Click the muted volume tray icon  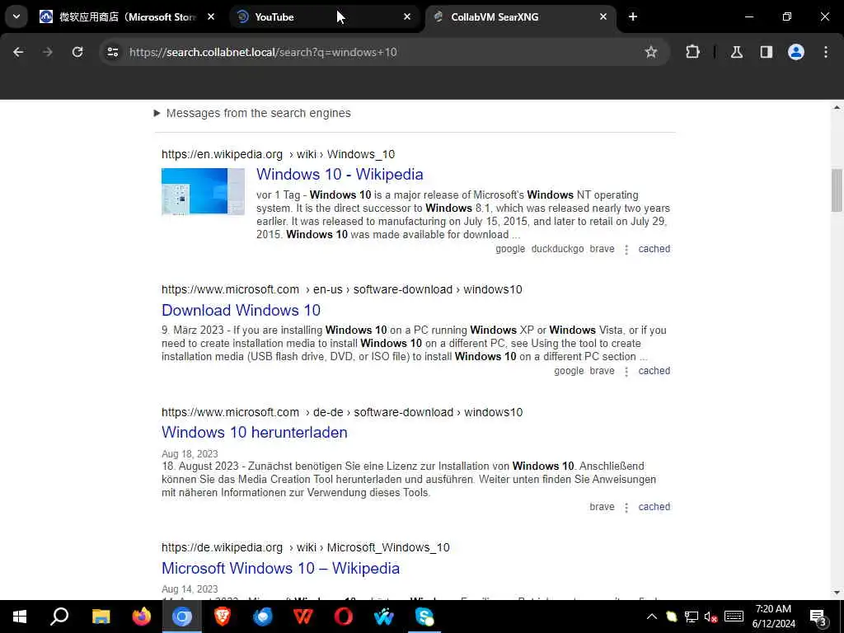pos(710,617)
